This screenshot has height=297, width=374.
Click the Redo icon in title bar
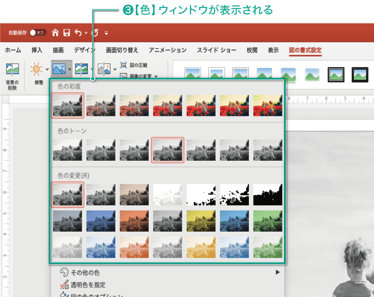[96, 33]
